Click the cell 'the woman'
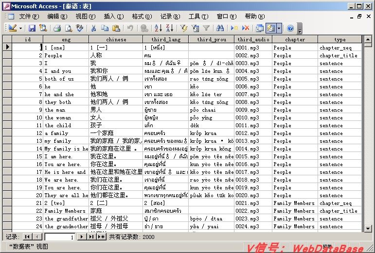 coord(66,118)
